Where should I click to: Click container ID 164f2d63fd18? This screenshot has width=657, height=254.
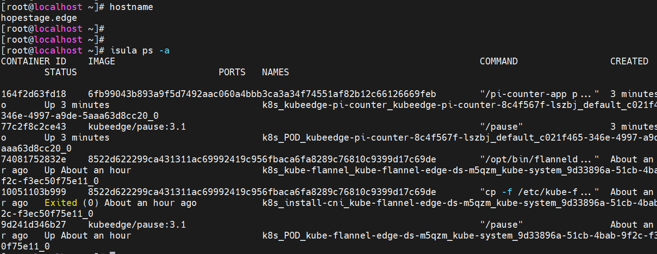34,94
